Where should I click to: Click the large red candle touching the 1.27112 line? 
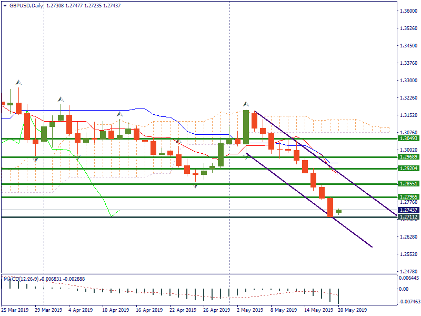pos(330,206)
